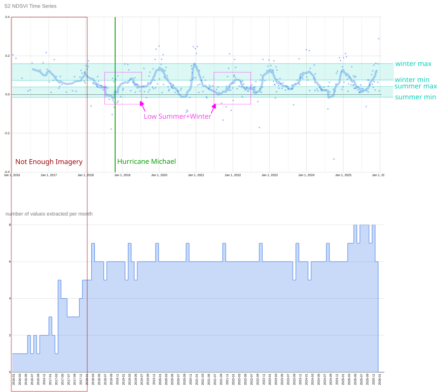The width and height of the screenshot is (437, 392).
Task: Click the magenta arrow pointing to 2021 box
Action: click(213, 108)
